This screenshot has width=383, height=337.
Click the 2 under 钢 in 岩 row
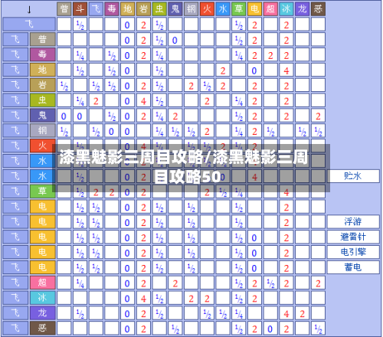pos(191,86)
